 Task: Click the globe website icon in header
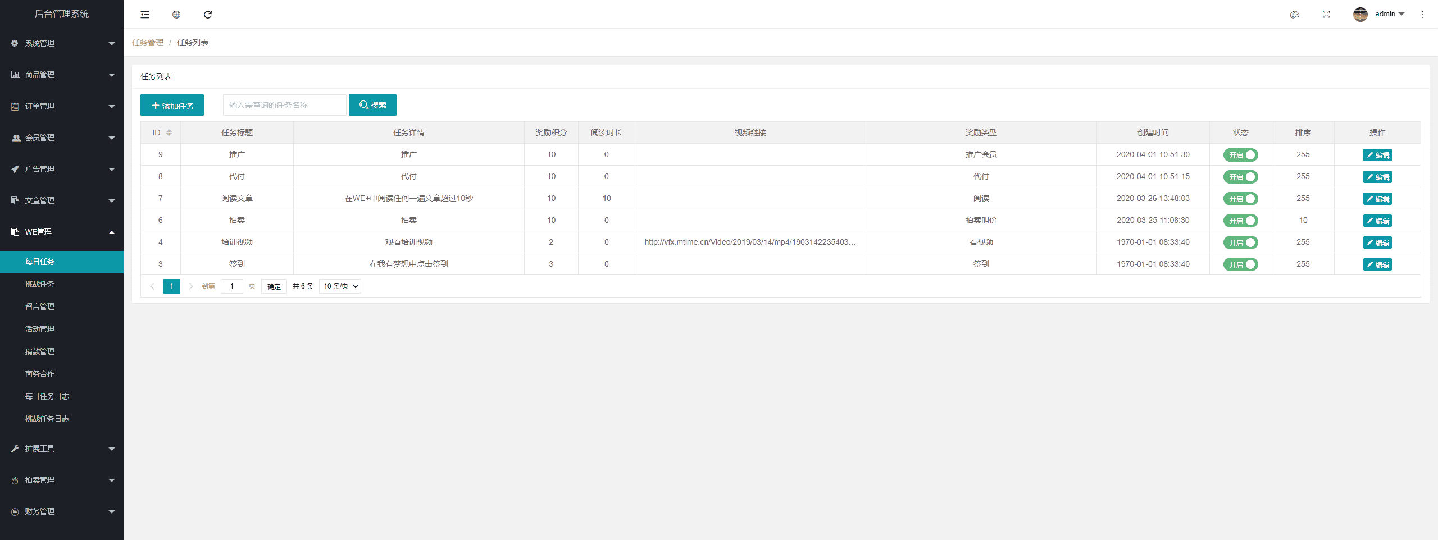(x=176, y=15)
